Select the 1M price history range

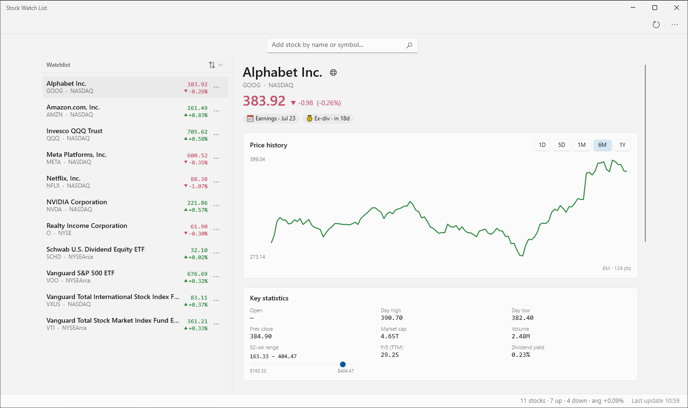point(582,145)
